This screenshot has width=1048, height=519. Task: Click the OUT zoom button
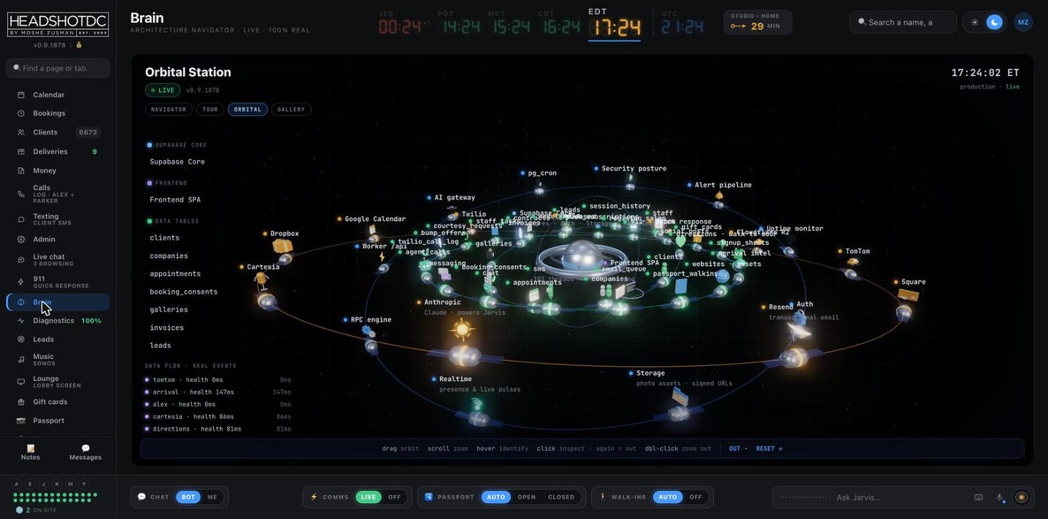[738, 449]
